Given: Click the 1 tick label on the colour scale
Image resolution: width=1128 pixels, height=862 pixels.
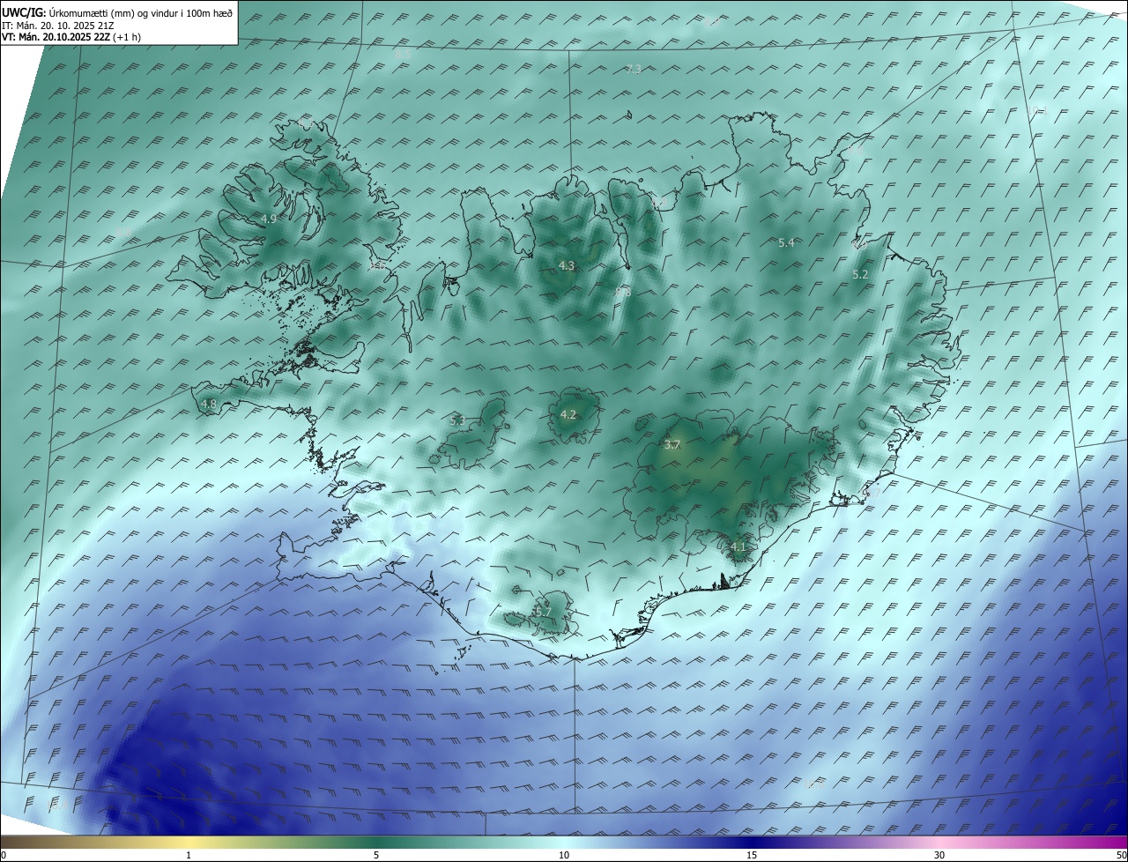Looking at the screenshot, I should coord(189,855).
